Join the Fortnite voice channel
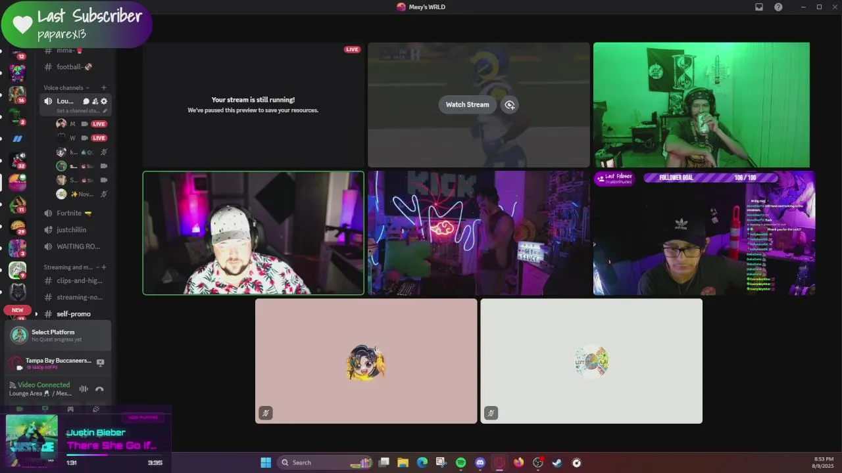The image size is (842, 473). tap(74, 213)
